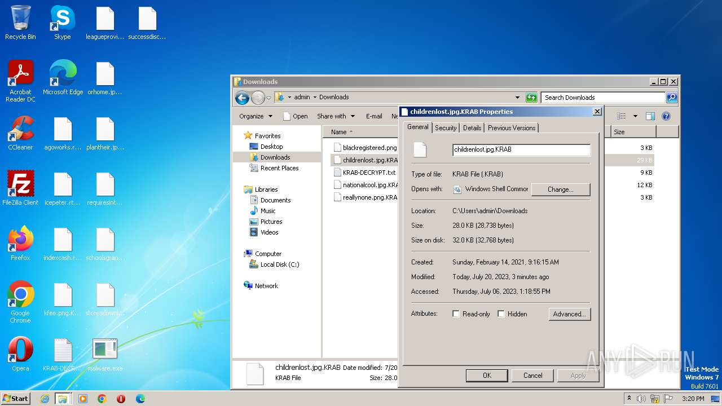Click the E-mail toolbar command

tap(374, 116)
